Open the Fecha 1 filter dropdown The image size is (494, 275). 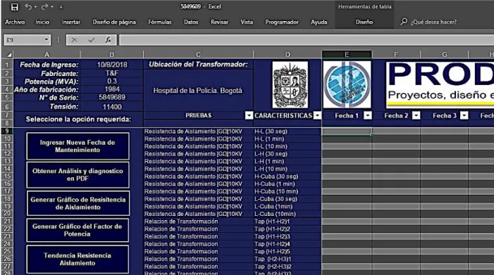click(368, 115)
